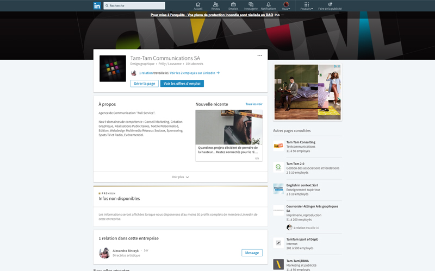Open English in context Sàrl logo

[278, 188]
